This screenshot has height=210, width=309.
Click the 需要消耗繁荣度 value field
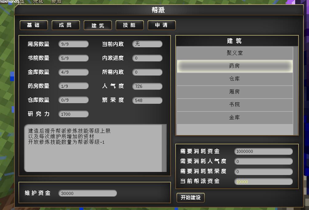pyautogui.click(x=263, y=172)
